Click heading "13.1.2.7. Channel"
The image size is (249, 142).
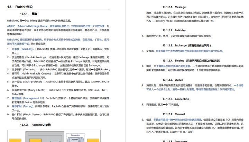(174, 114)
